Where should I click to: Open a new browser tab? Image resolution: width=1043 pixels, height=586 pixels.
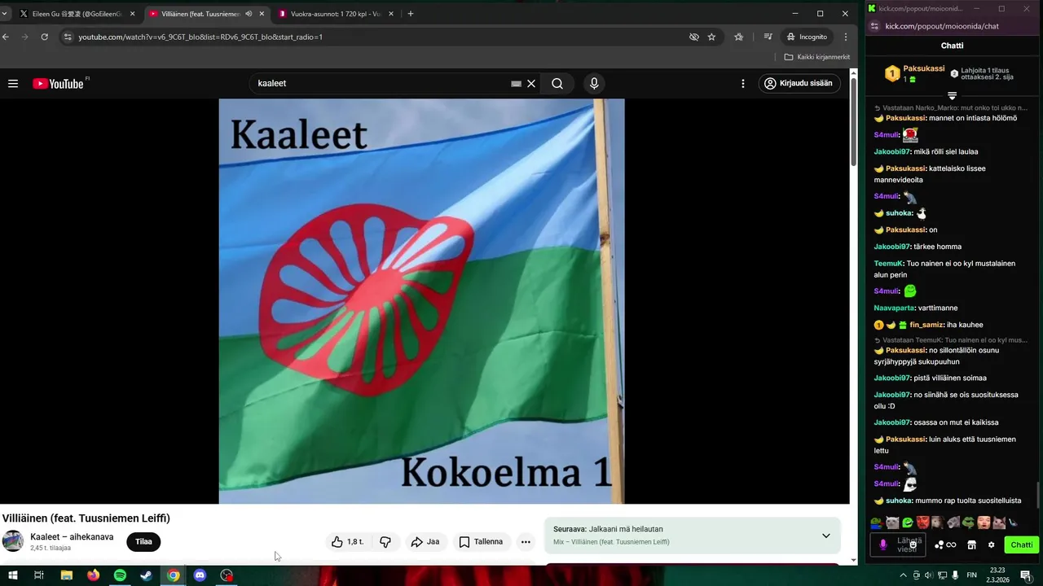pyautogui.click(x=410, y=14)
